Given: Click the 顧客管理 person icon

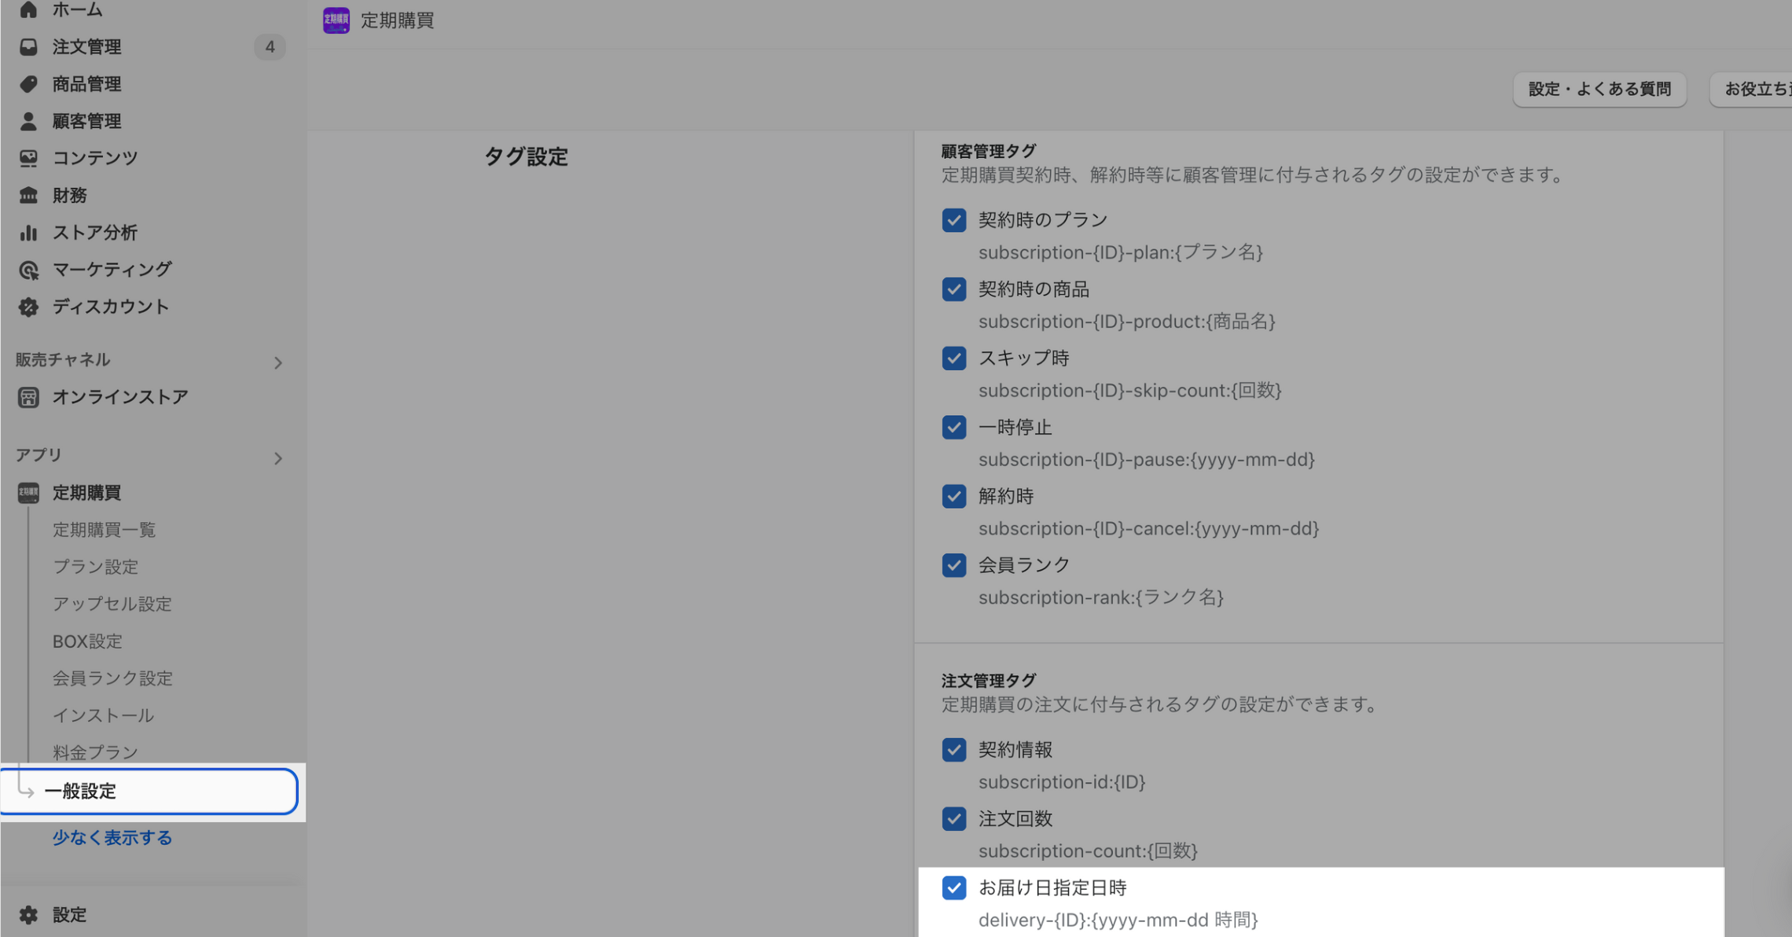Looking at the screenshot, I should click(28, 121).
